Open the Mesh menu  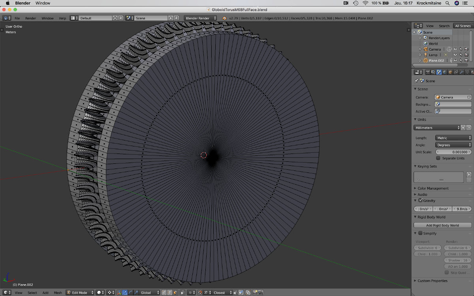(58, 292)
